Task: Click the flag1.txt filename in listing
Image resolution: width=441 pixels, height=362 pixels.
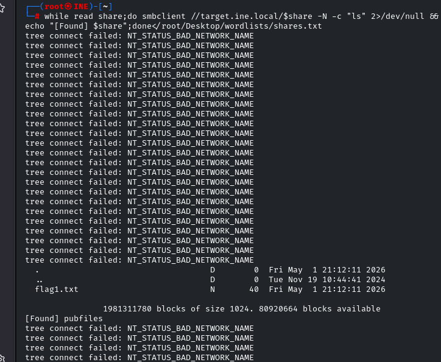Action: pyautogui.click(x=57, y=289)
